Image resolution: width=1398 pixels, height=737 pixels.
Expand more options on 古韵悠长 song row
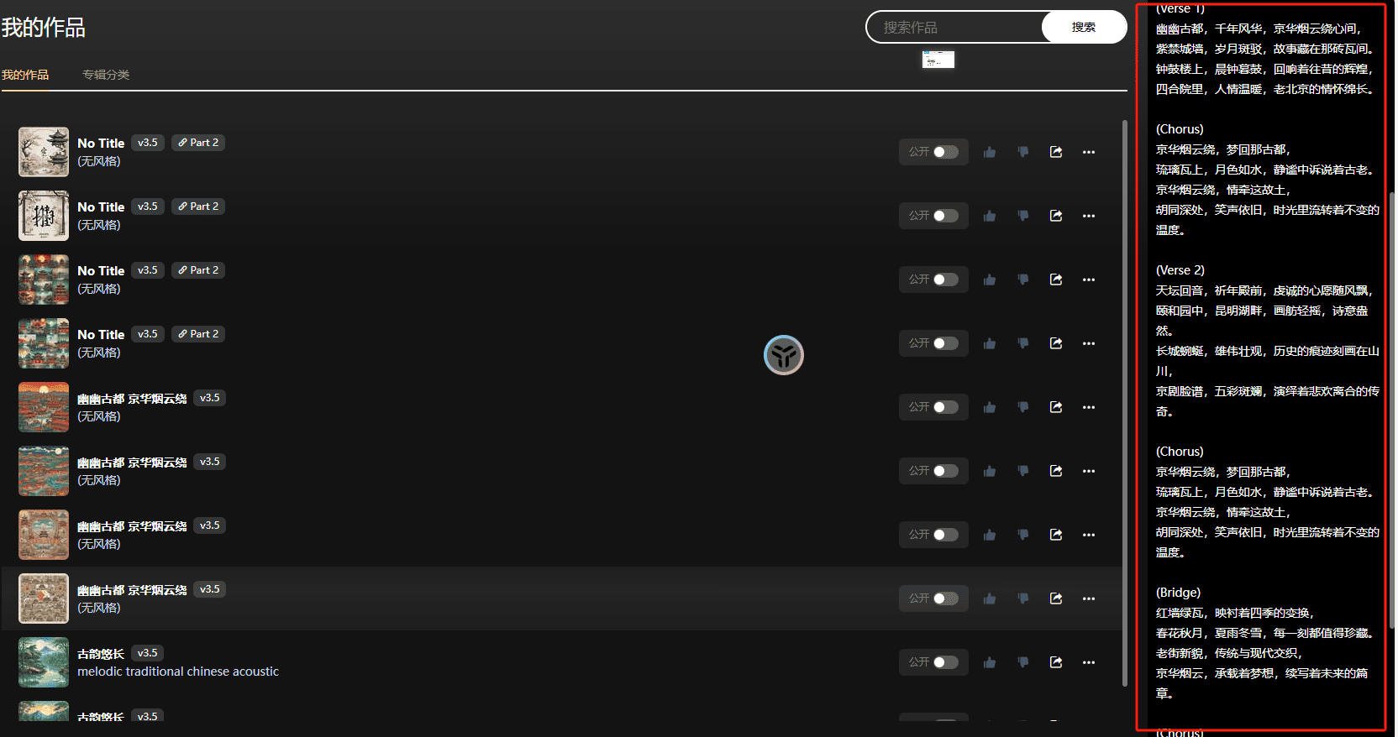tap(1089, 662)
